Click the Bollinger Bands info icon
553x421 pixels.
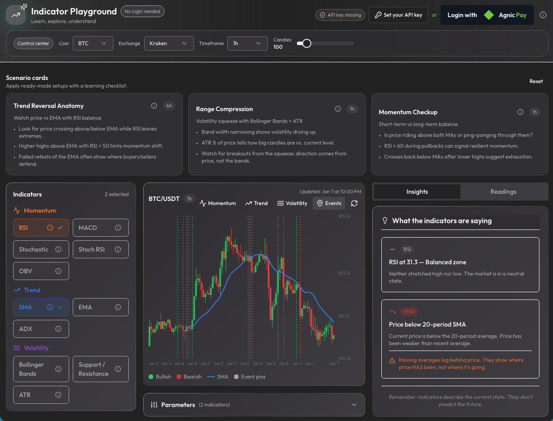(58, 369)
